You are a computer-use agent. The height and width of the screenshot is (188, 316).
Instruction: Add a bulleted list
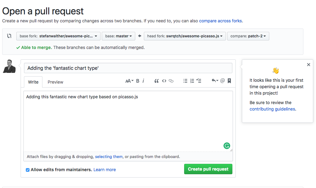click(185, 81)
